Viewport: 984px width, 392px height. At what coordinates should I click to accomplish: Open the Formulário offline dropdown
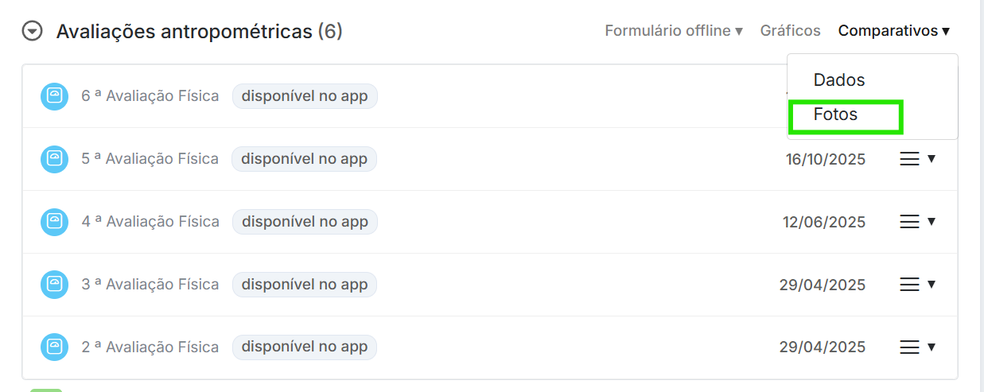(673, 31)
